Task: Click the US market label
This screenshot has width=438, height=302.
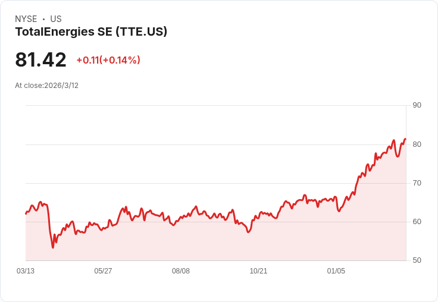Action: click(56, 18)
